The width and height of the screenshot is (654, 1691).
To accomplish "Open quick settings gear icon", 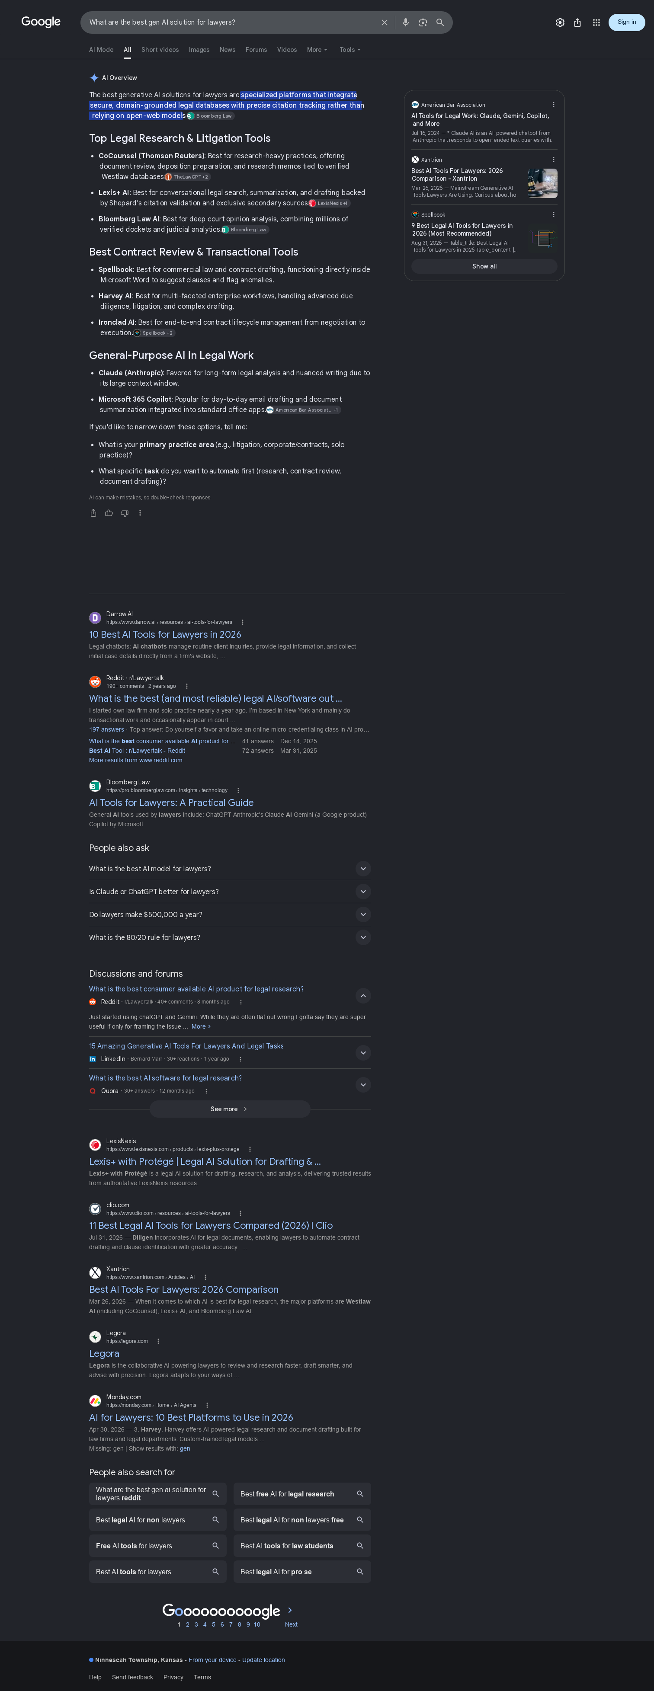I will (x=559, y=22).
